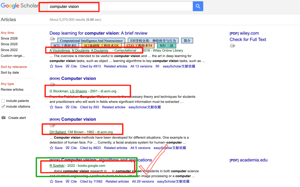
Task: Open the Custom range... option
Action: tap(12, 56)
